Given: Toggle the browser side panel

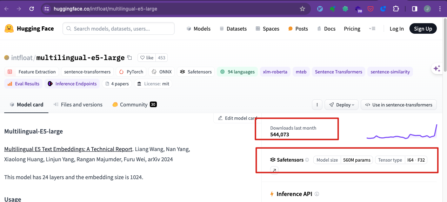Looking at the screenshot, I should pos(414,9).
